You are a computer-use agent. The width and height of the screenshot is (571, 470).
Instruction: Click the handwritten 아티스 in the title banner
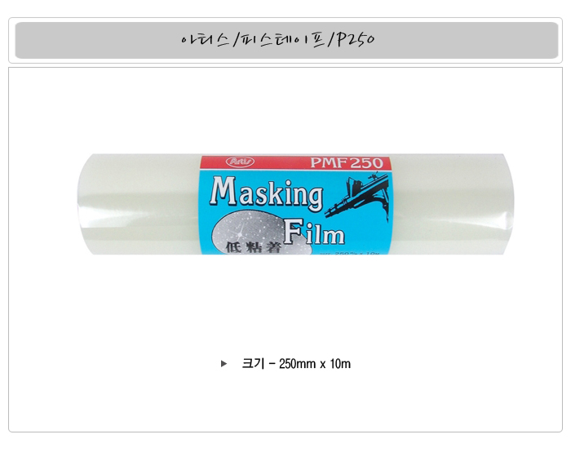pos(206,40)
